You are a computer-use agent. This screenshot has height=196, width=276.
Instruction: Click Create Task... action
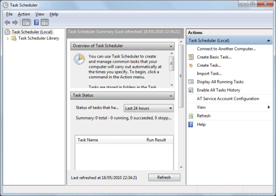click(x=209, y=65)
